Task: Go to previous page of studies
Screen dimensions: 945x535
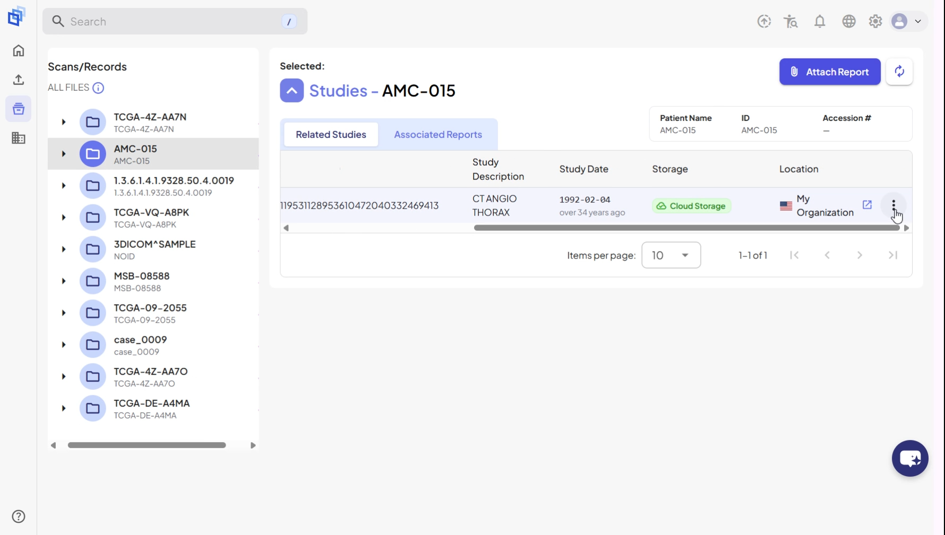Action: tap(827, 255)
